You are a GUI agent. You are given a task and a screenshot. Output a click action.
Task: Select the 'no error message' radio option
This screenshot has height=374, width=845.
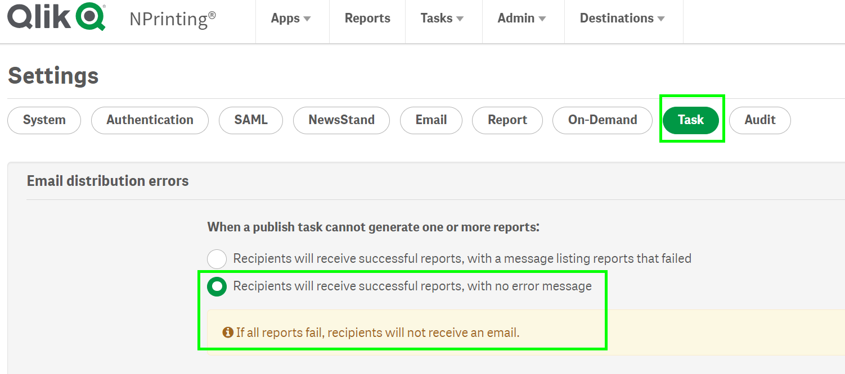pos(217,286)
